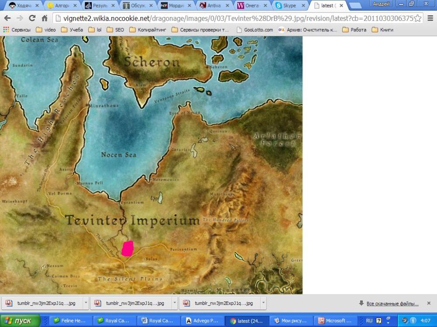Open the video bookmarks folder
Image resolution: width=437 pixels, height=327 pixels.
(46, 30)
